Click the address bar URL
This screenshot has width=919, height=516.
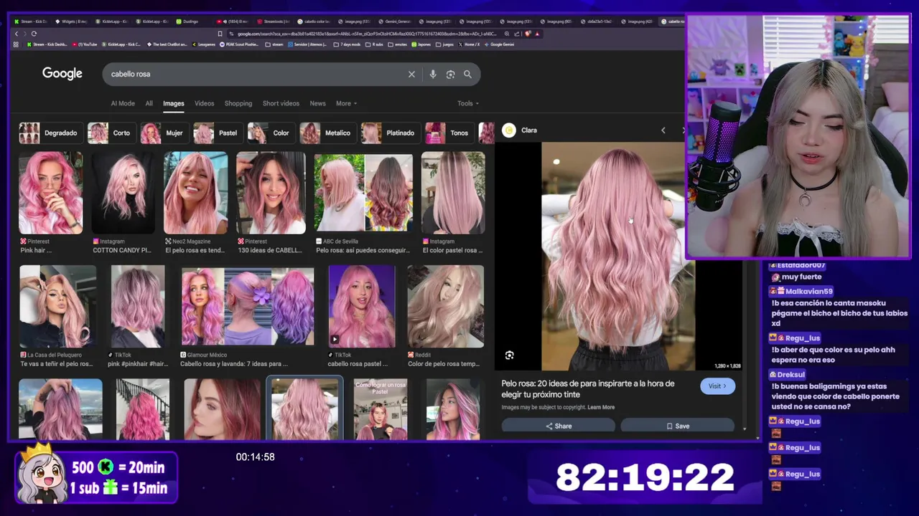tap(366, 34)
